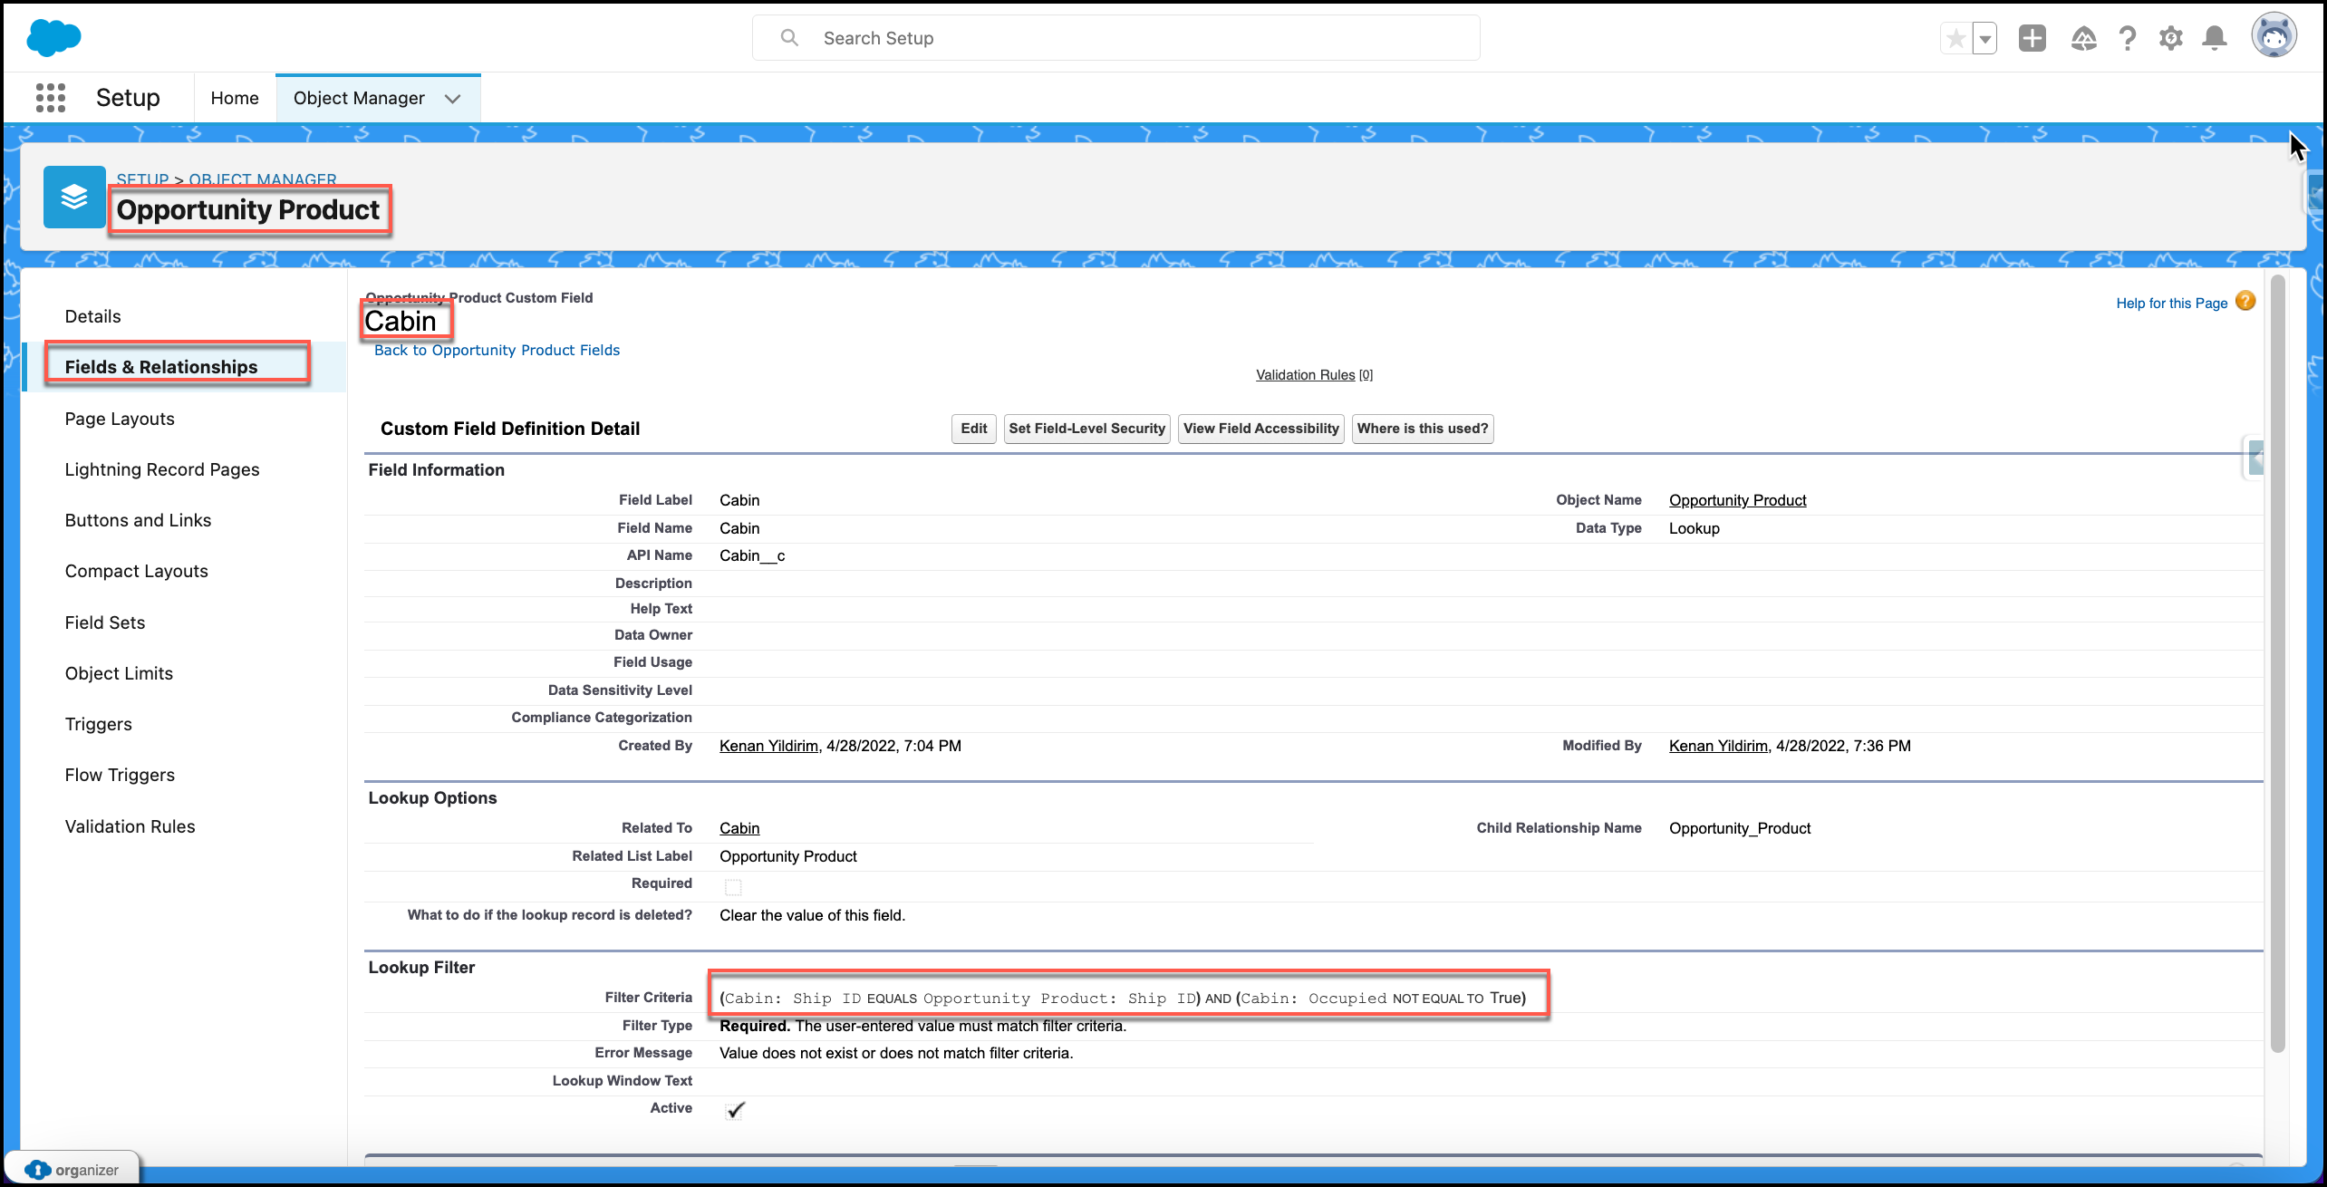Open the Opportunity Product object name link
The image size is (2327, 1187).
(x=1737, y=500)
